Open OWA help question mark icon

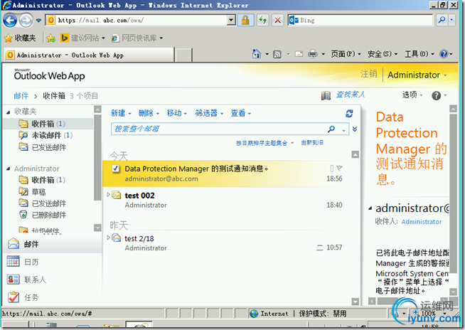(x=436, y=95)
